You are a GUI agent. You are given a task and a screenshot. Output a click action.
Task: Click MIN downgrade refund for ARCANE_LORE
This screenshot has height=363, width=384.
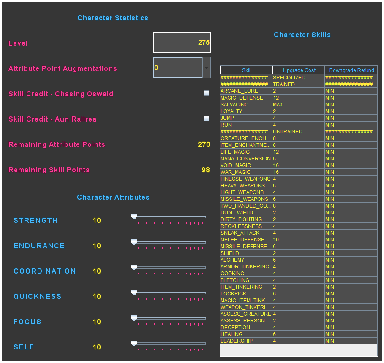click(x=351, y=91)
